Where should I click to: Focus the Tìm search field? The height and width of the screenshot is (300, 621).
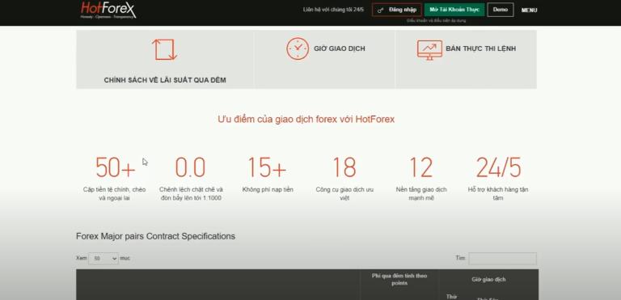tap(503, 259)
